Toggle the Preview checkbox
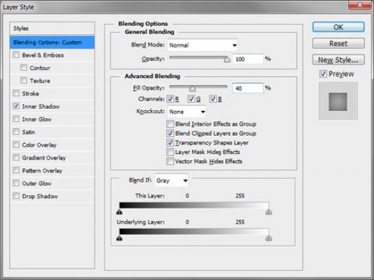 click(323, 74)
